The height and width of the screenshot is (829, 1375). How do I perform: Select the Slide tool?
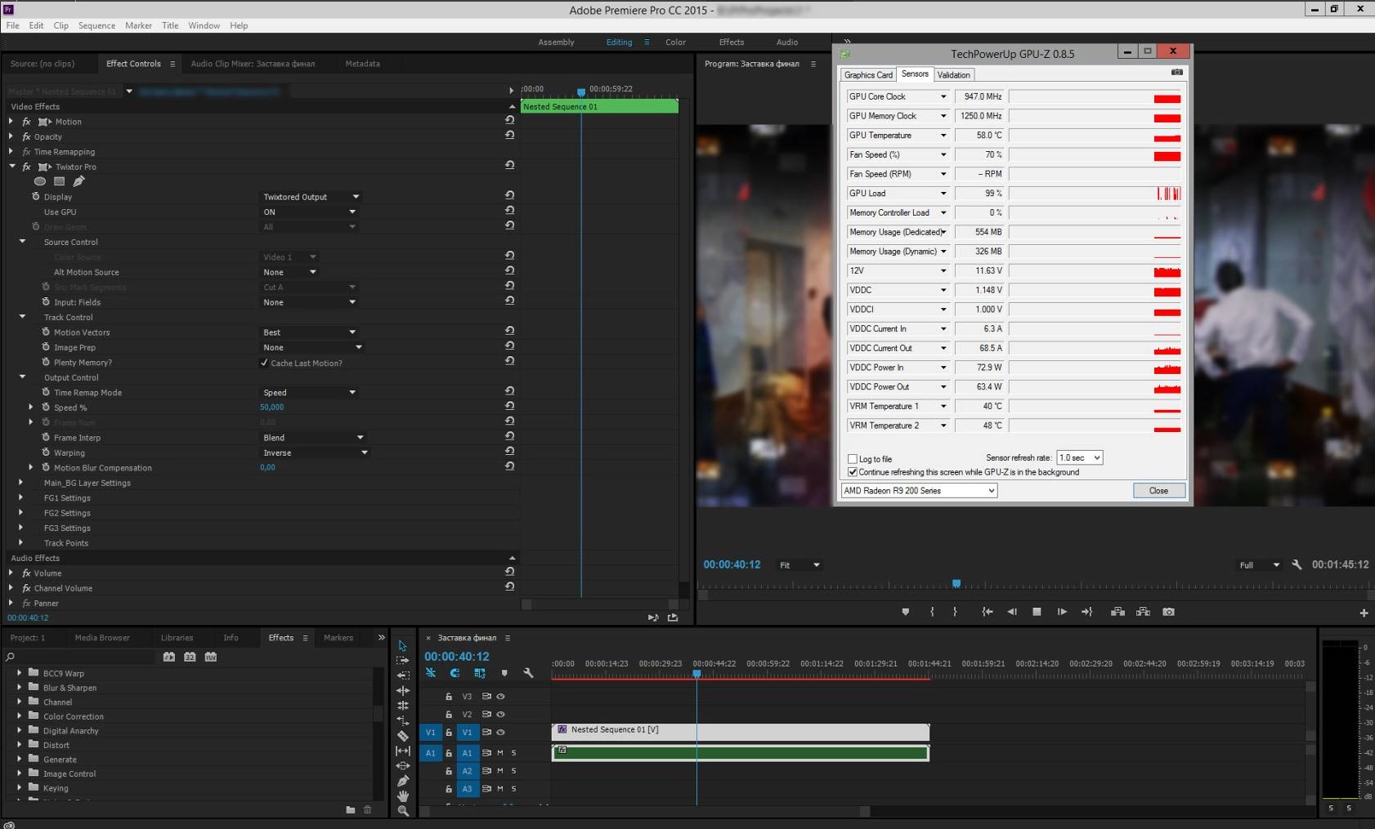click(x=403, y=765)
